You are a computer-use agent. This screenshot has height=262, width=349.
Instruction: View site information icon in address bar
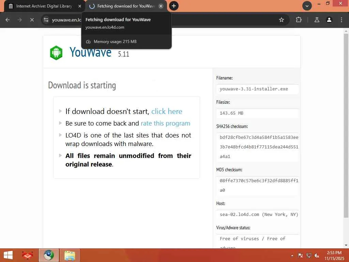[46, 20]
